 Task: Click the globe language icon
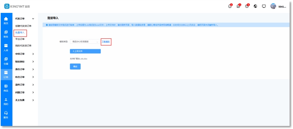coord(255,6)
